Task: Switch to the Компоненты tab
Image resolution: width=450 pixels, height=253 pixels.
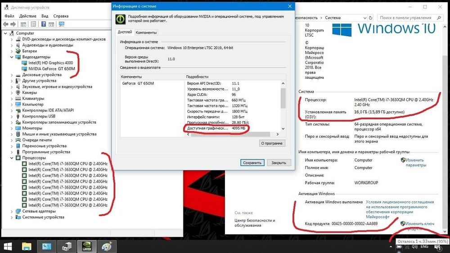Action: 146,32
